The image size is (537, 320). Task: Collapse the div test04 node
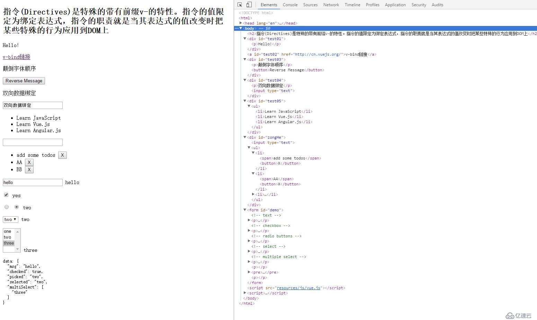[245, 80]
